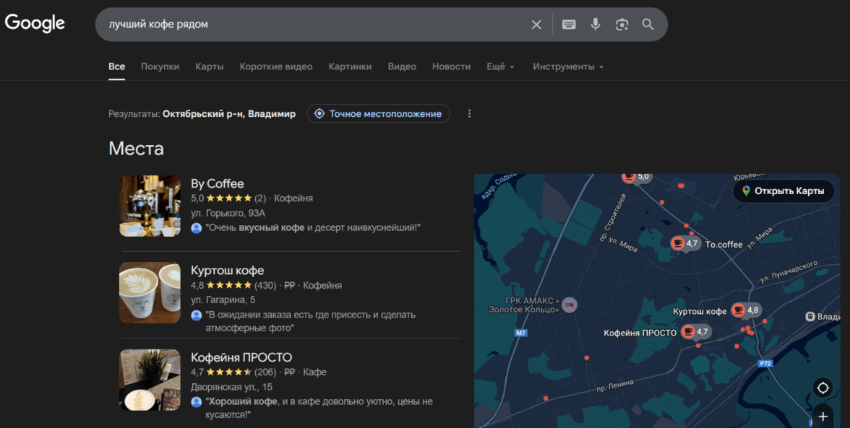Zoom in on the map with plus
The width and height of the screenshot is (850, 428).
click(x=823, y=416)
